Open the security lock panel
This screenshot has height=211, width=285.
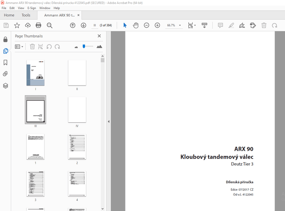click(6, 40)
